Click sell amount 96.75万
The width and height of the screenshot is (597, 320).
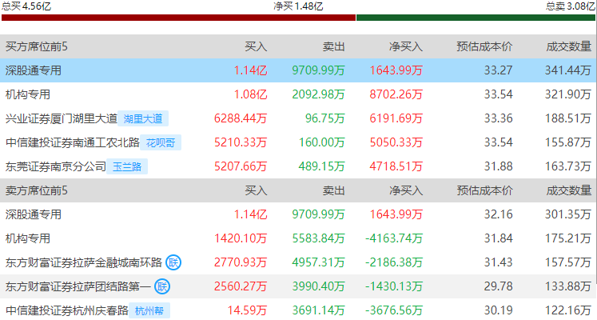click(x=324, y=118)
